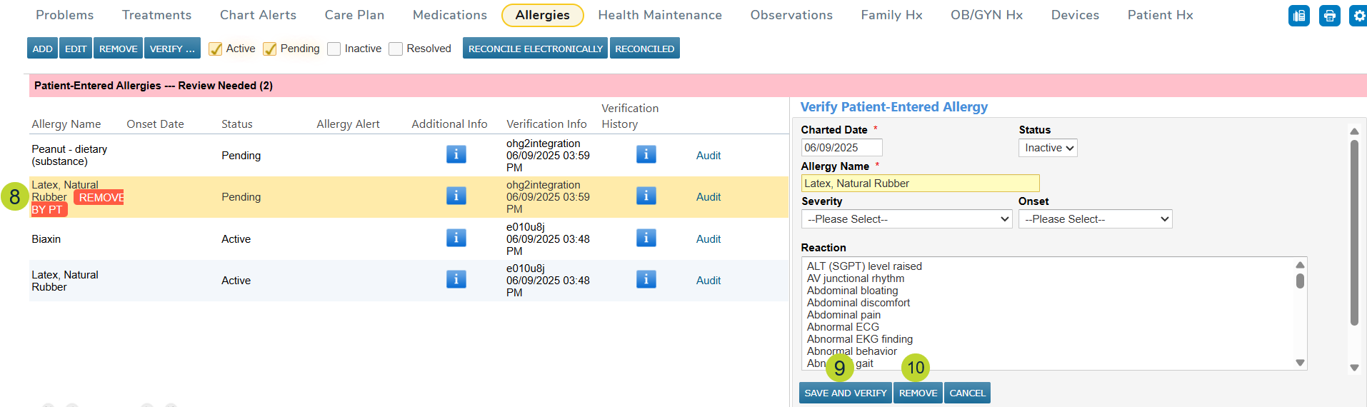Viewport: 1367px width, 407px height.
Task: Click the Save and Verify button
Action: pos(845,393)
